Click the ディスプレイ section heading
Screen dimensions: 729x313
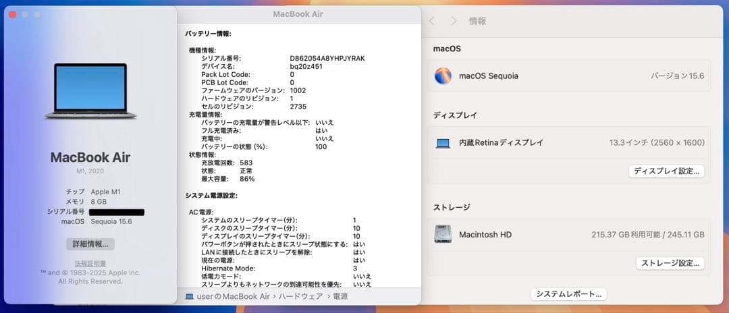(455, 115)
